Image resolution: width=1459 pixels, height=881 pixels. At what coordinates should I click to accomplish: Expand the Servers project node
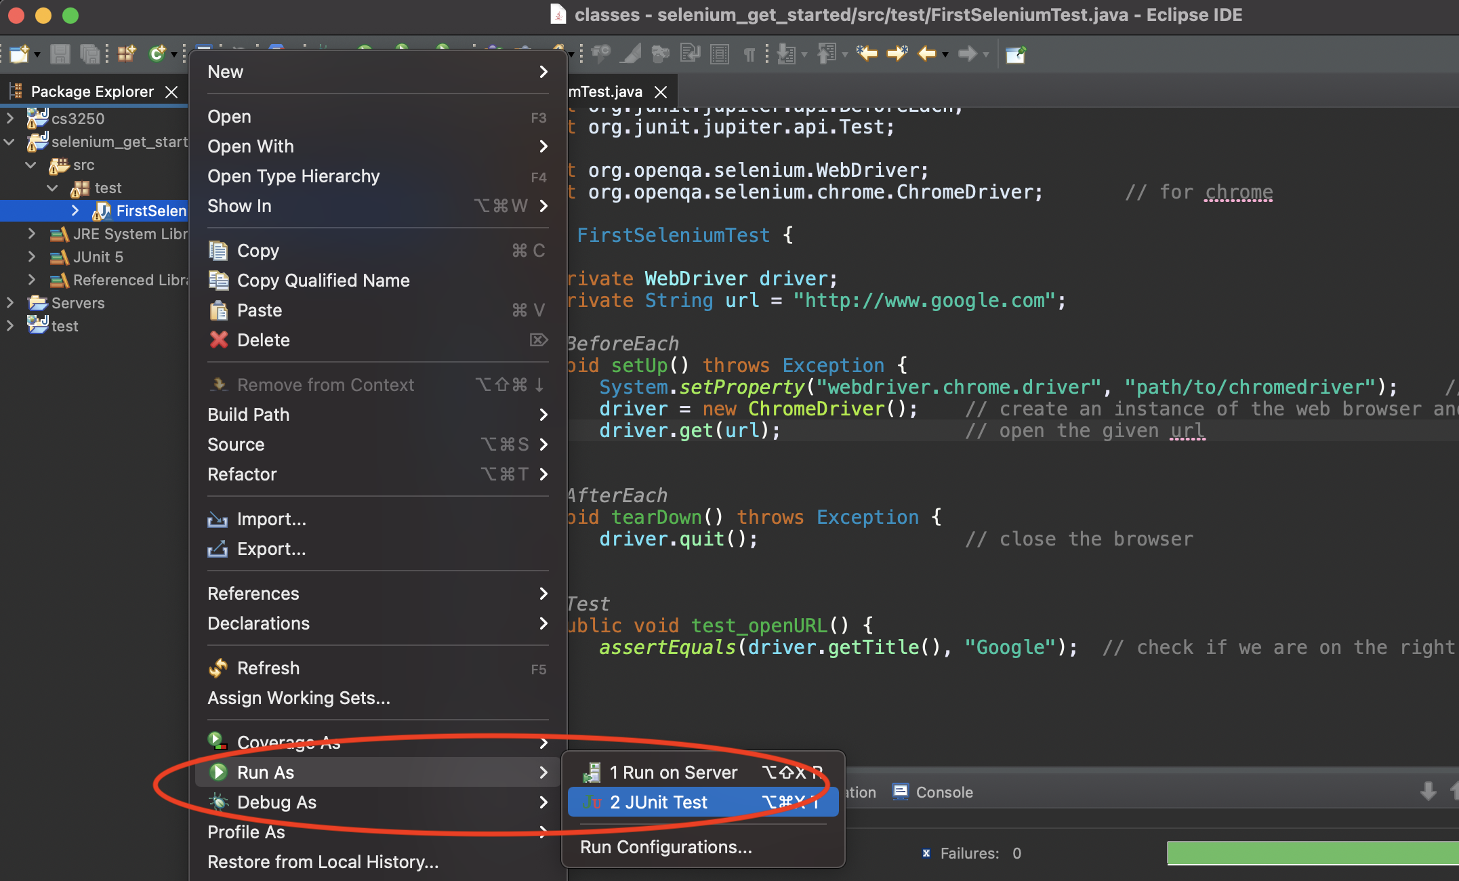coord(9,303)
